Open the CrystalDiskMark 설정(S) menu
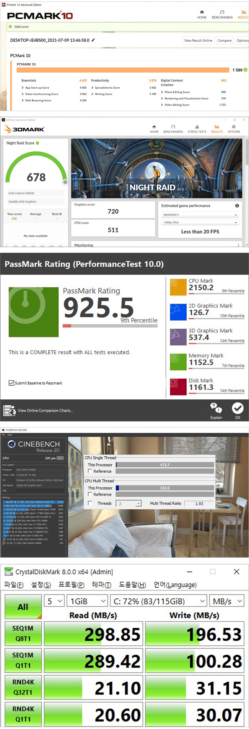This screenshot has height=729, width=249. point(41,585)
